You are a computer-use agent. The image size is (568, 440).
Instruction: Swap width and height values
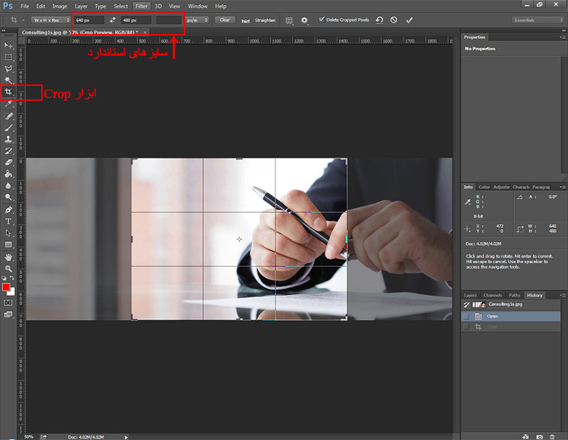click(112, 20)
